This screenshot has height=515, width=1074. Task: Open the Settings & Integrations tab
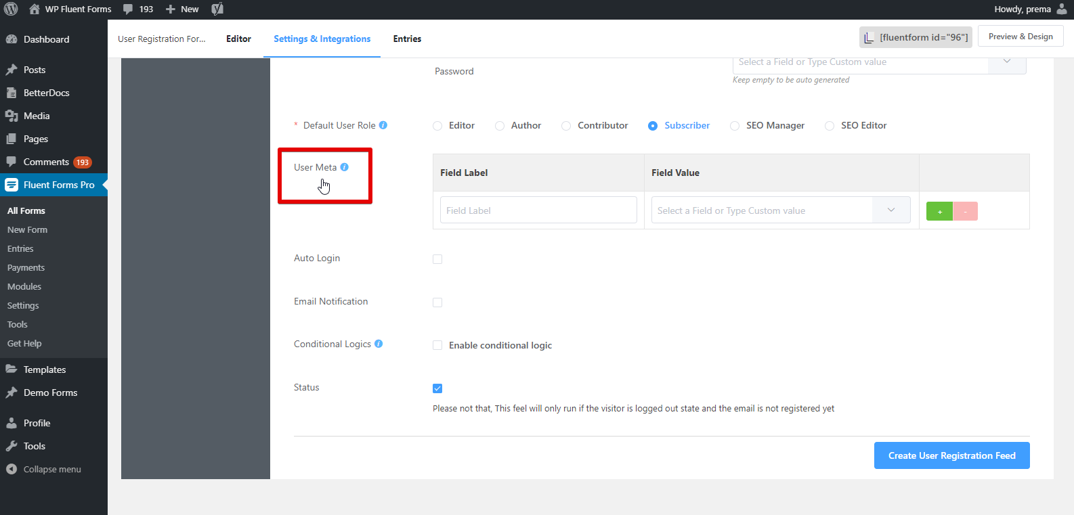322,39
